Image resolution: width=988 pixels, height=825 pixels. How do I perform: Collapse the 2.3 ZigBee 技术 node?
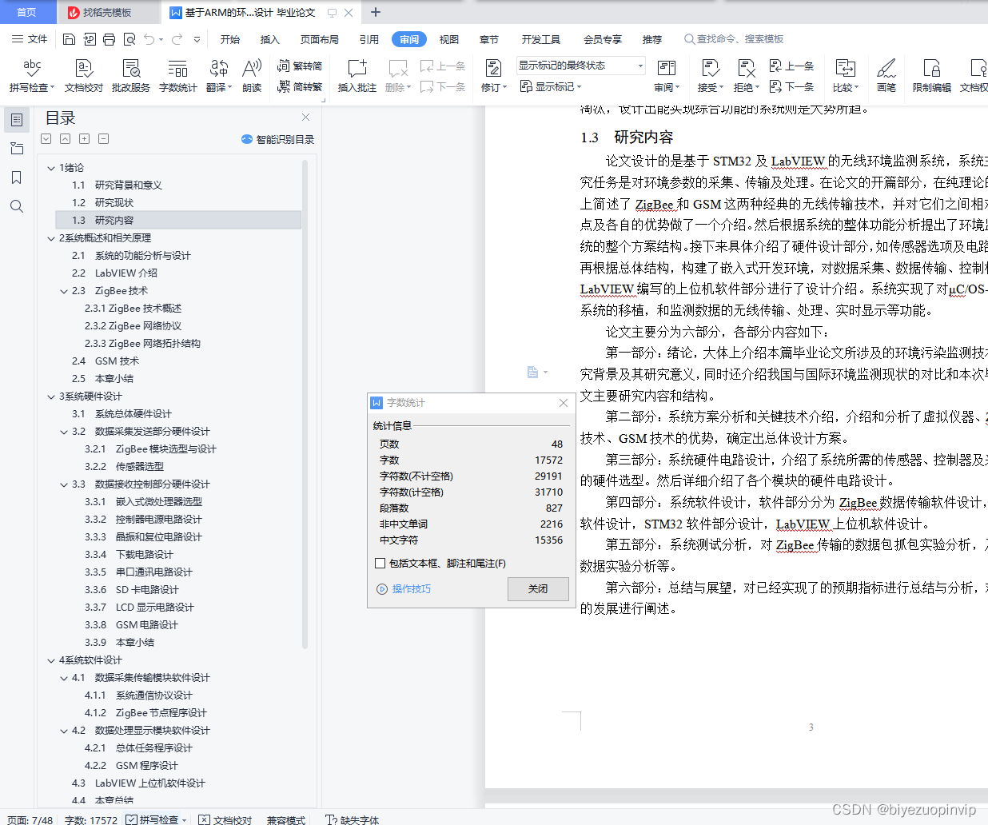pos(64,291)
